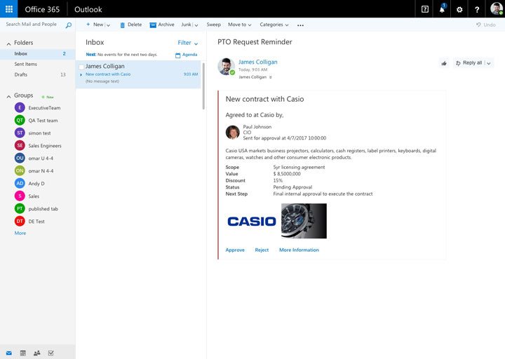The image size is (505, 359).
Task: Click the Casio watch image
Action: 304,221
